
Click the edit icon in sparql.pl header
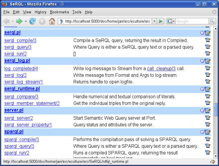207,132
